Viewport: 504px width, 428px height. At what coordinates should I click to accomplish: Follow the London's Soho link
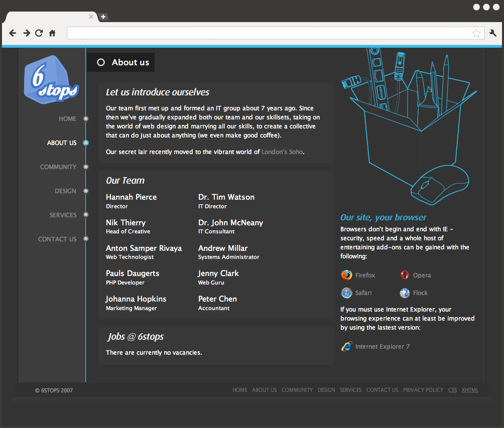click(282, 152)
